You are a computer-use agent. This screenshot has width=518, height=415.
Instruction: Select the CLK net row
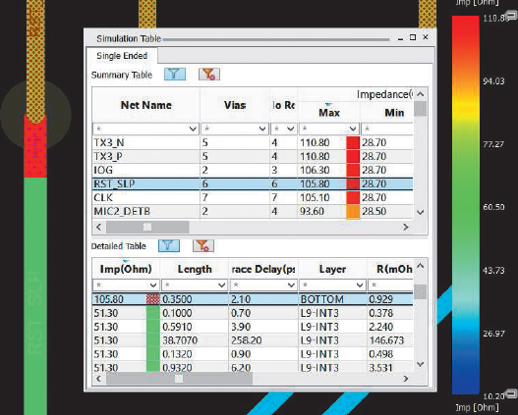coord(253,197)
